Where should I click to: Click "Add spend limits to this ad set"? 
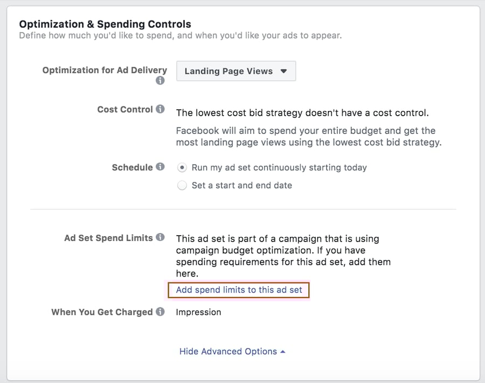[x=239, y=290]
